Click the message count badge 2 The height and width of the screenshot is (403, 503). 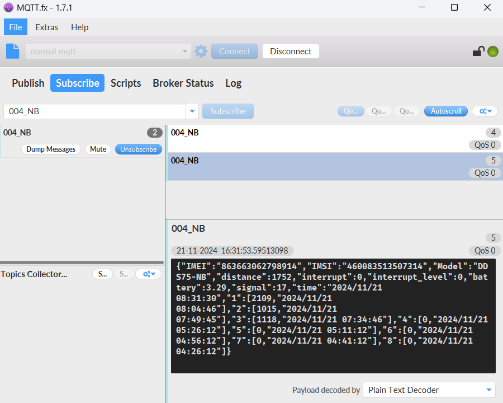tap(155, 133)
